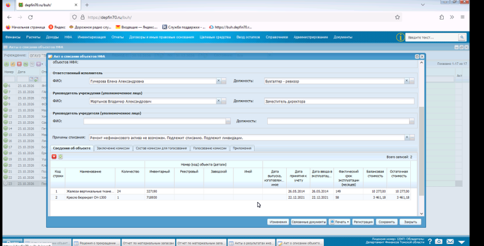This screenshot has width=484, height=246.
Task: Click the Сохранить button
Action: point(386,222)
